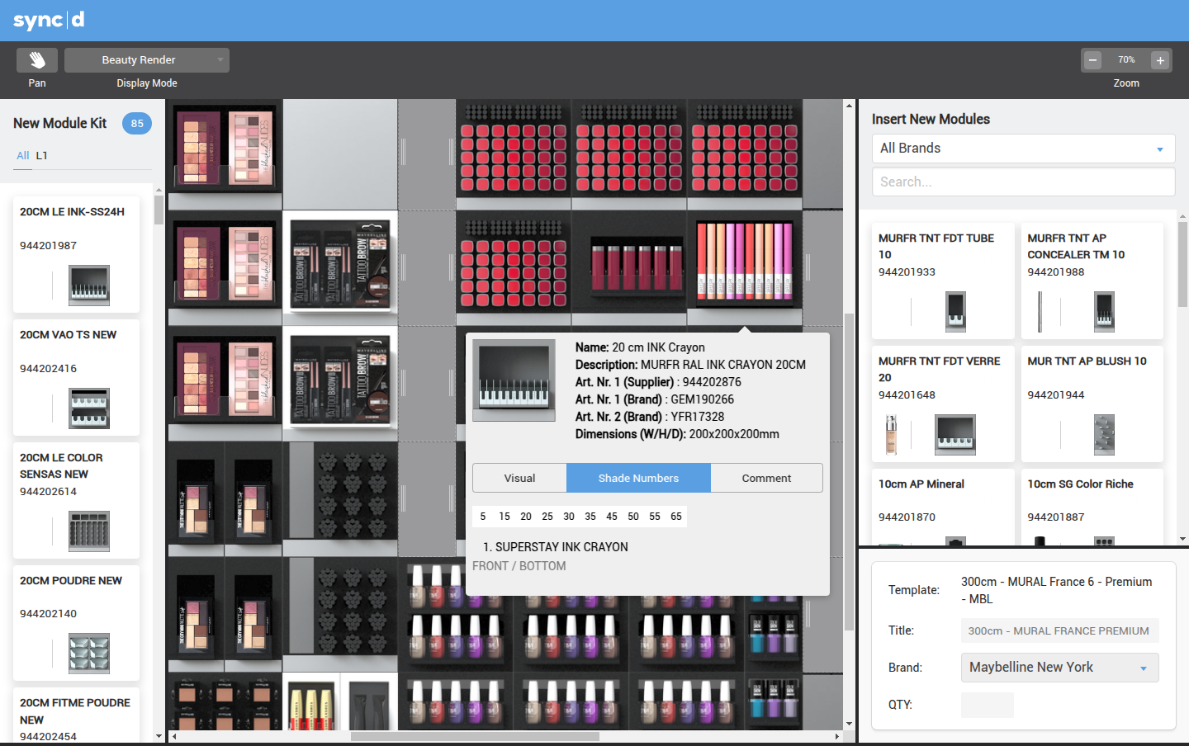The width and height of the screenshot is (1189, 746).
Task: Pick the MURFR TNT FDT TUBE 10 module
Action: [x=943, y=281]
